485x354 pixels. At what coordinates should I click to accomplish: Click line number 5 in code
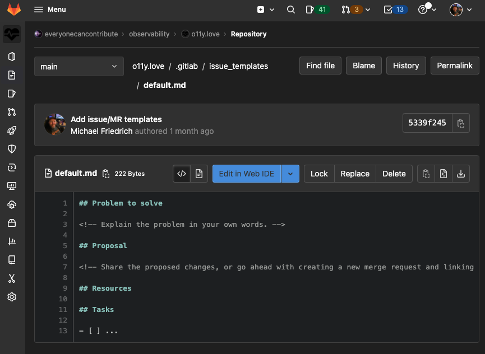pos(65,245)
